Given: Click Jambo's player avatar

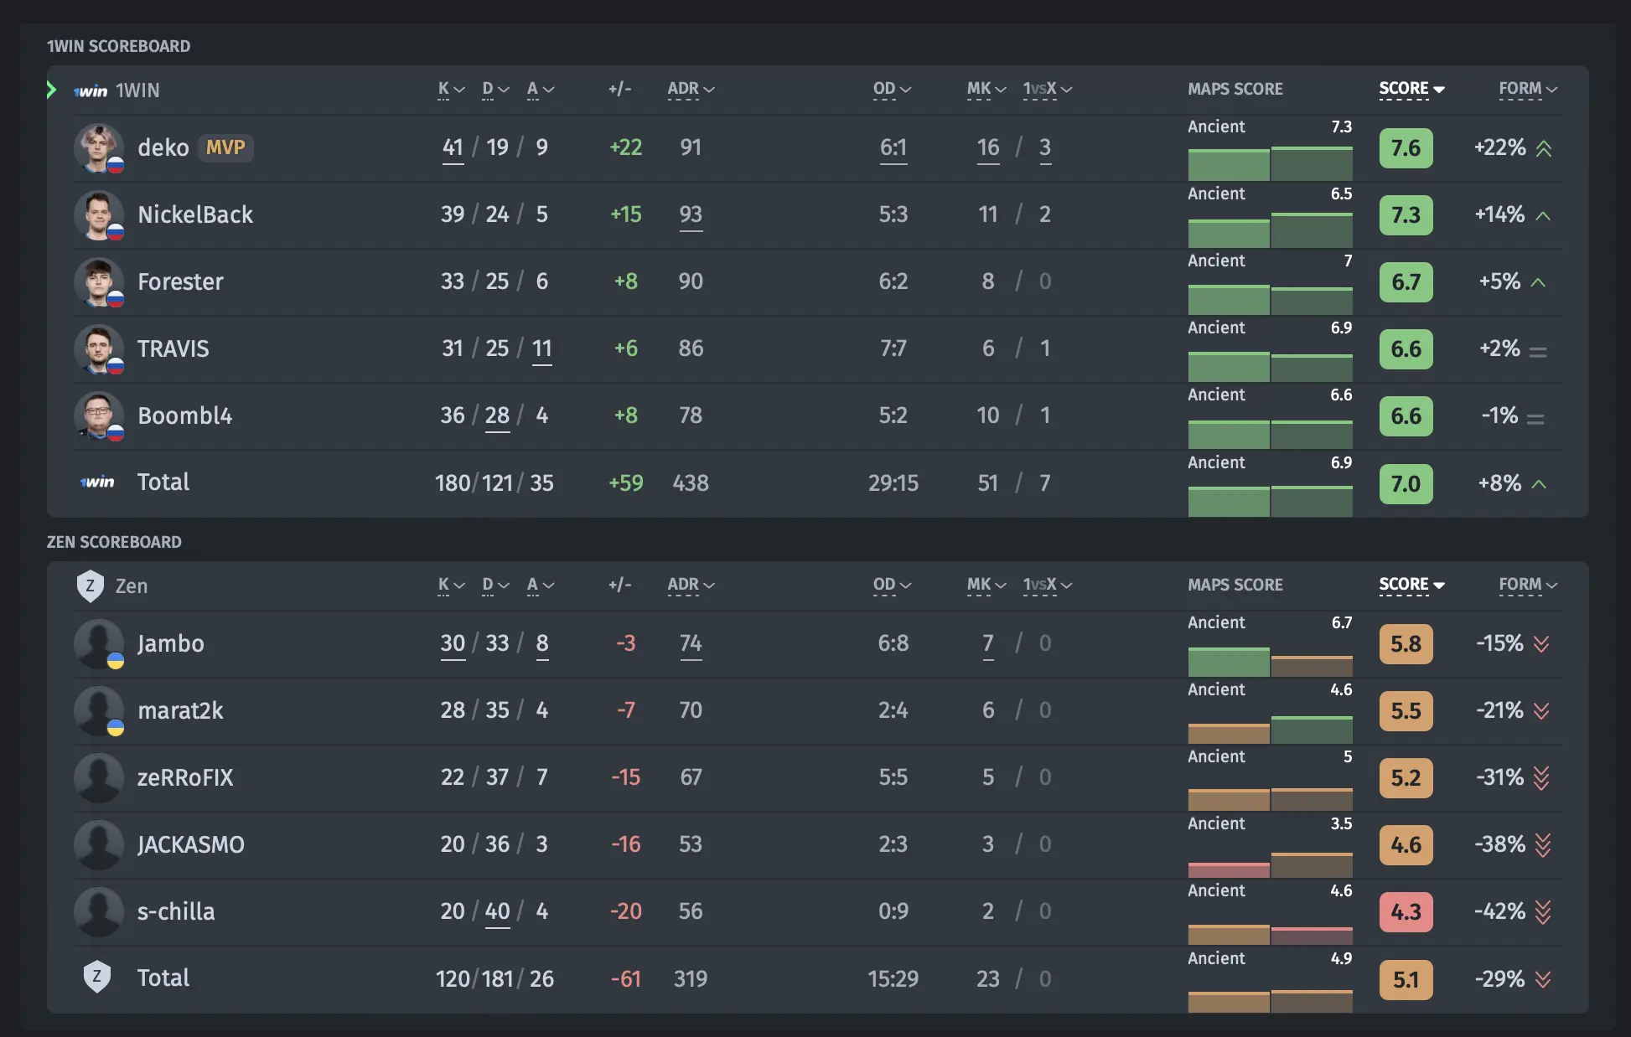Looking at the screenshot, I should coord(99,643).
